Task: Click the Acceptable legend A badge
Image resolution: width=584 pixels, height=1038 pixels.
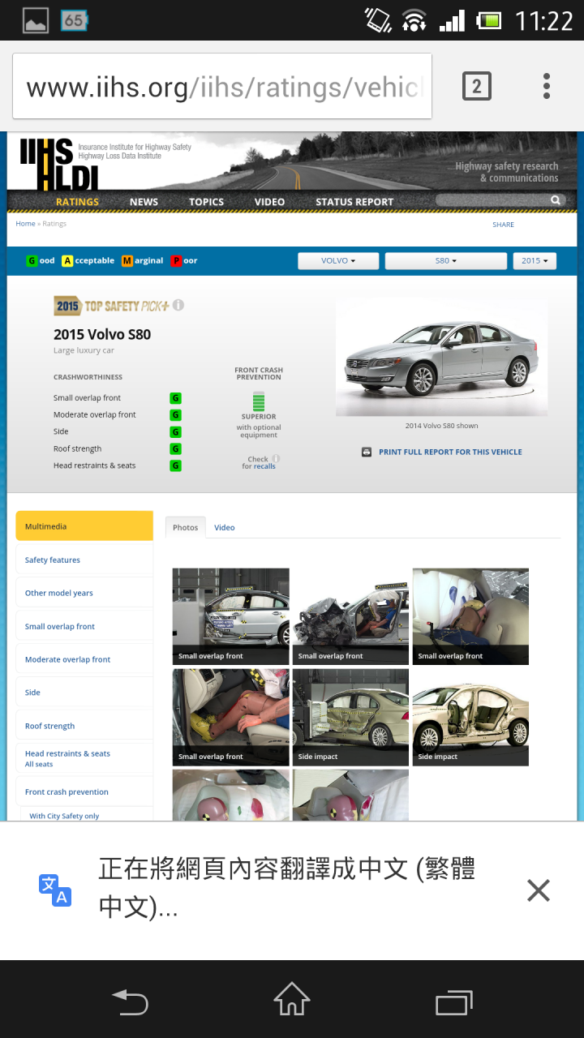Action: (67, 261)
